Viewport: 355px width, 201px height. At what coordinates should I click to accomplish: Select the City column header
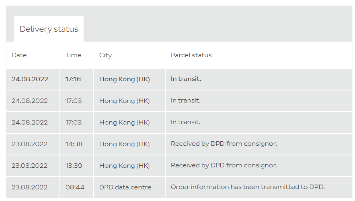[x=105, y=55]
